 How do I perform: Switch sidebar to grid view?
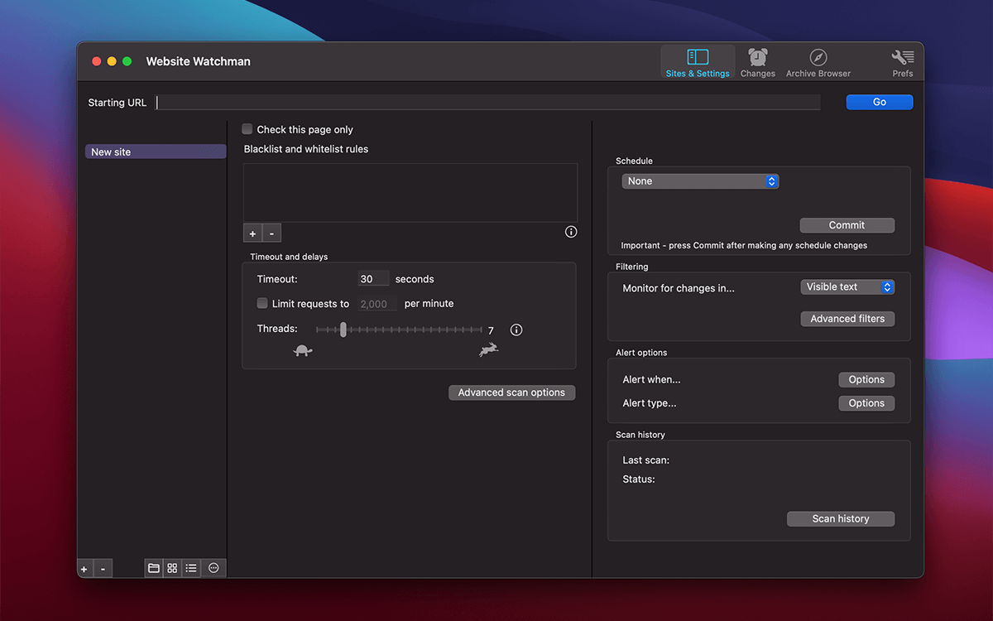tap(172, 568)
